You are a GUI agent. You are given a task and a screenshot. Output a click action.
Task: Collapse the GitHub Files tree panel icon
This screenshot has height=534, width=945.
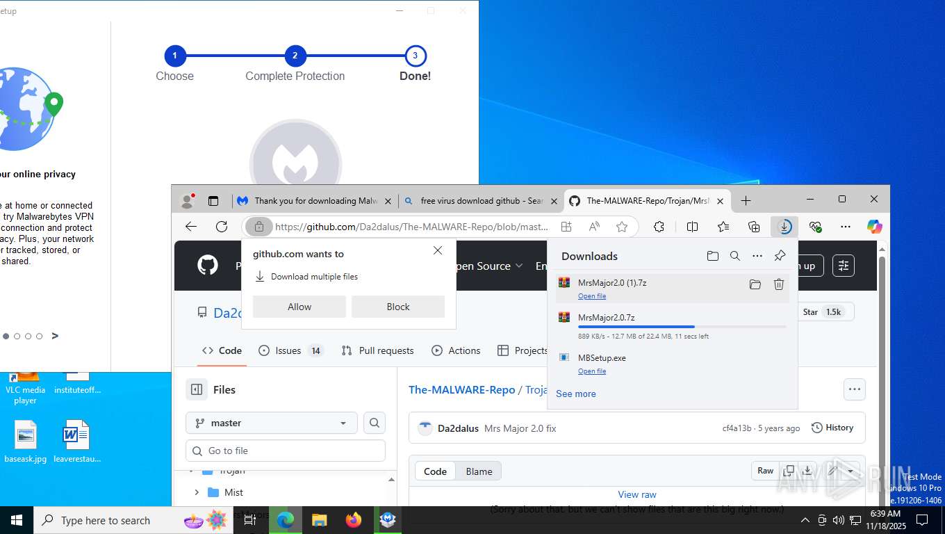(197, 389)
